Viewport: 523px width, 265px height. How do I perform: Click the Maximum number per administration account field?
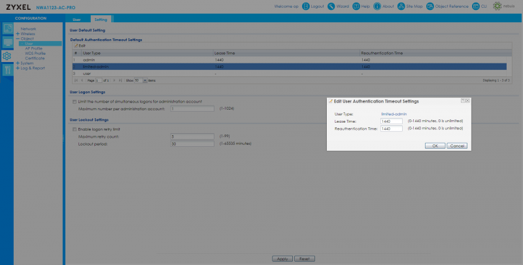[x=192, y=108]
